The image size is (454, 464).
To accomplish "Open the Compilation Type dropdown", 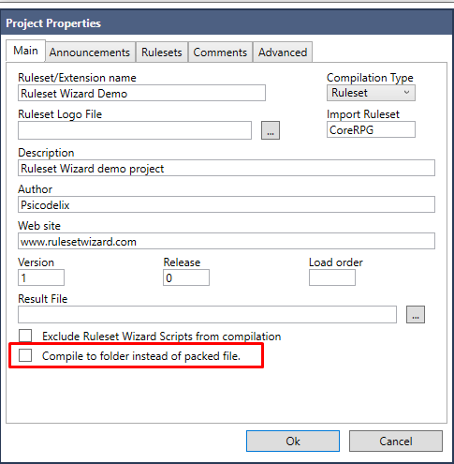I will click(371, 93).
